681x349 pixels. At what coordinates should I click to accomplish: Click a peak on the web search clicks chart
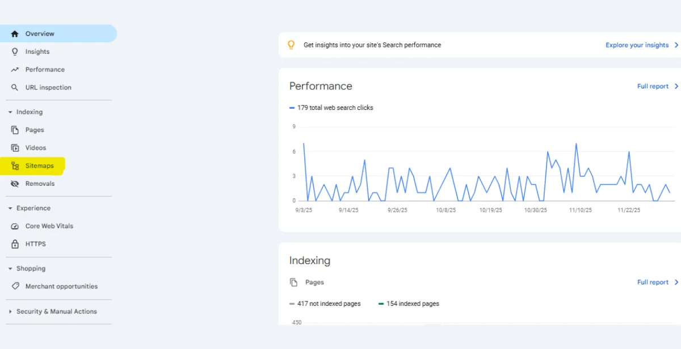point(577,144)
